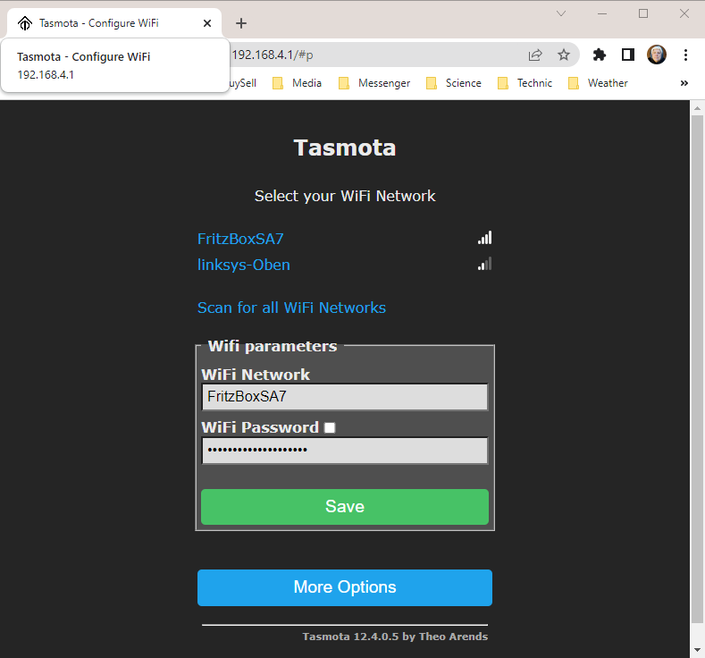Select the FritzBoxSA7 WiFi network link

(x=240, y=239)
